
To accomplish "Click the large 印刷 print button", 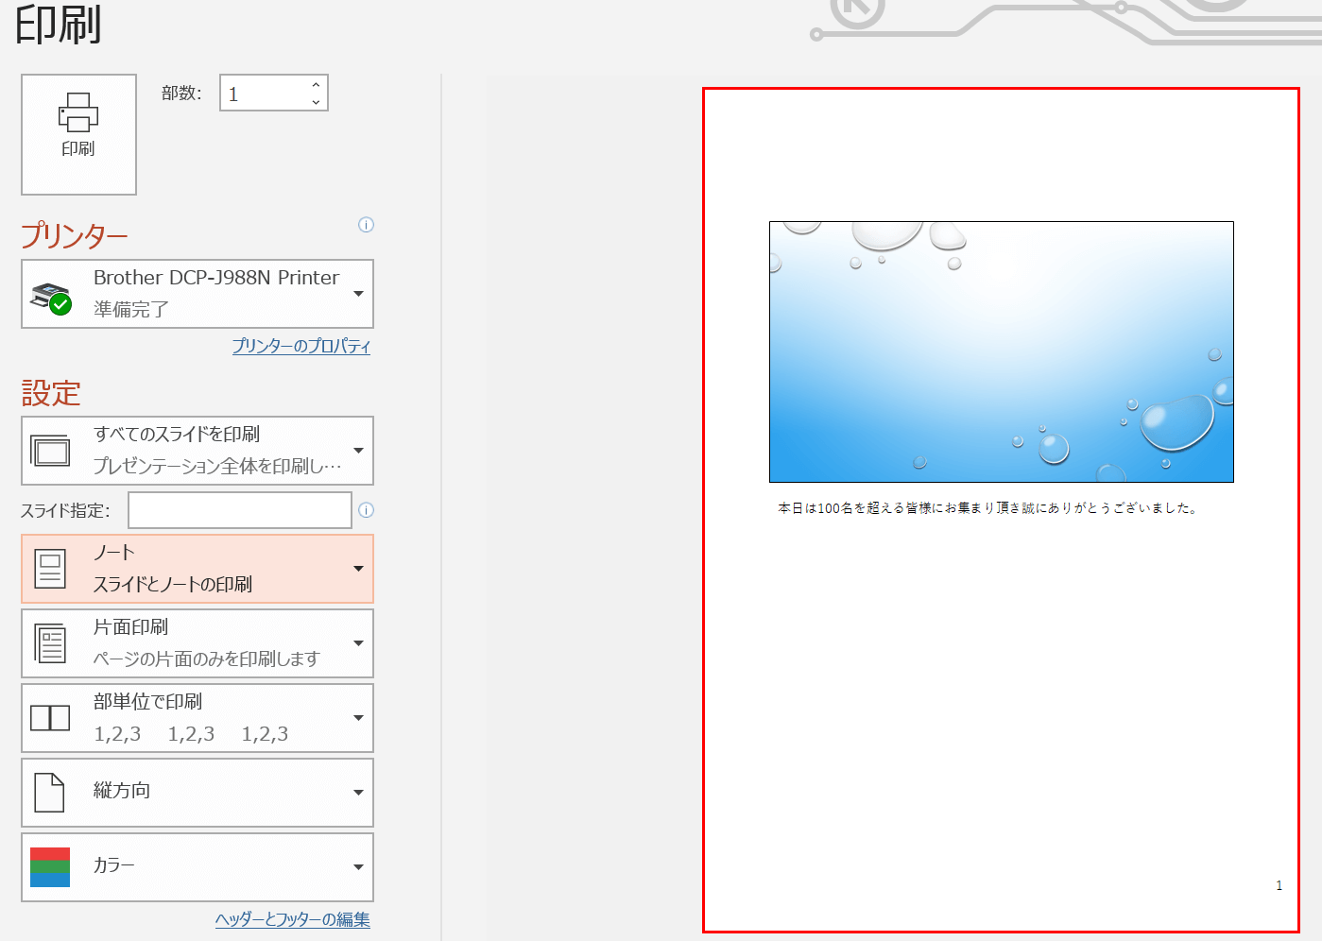I will [x=78, y=134].
